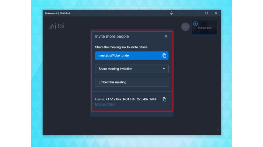The height and width of the screenshot is (147, 263).
Task: Close the Jitsi Meet window
Action: click(216, 13)
